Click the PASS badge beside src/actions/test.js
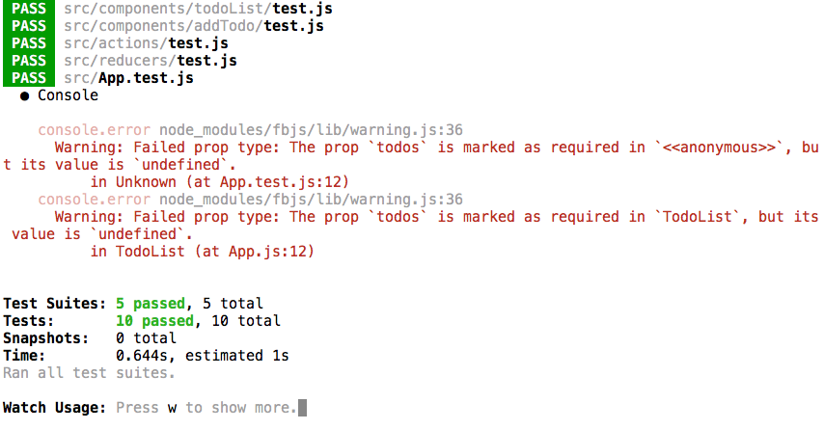Screen dimensions: 824x430 point(30,42)
